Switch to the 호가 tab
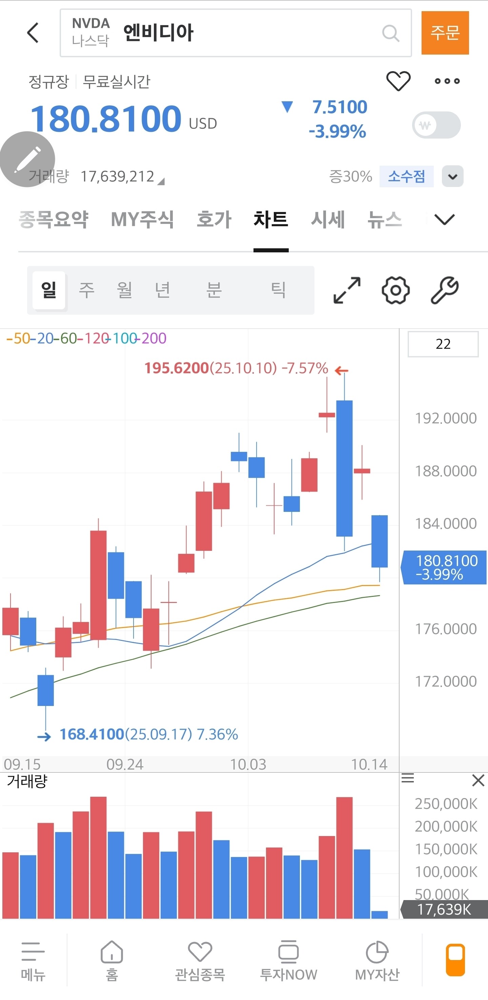 [214, 220]
